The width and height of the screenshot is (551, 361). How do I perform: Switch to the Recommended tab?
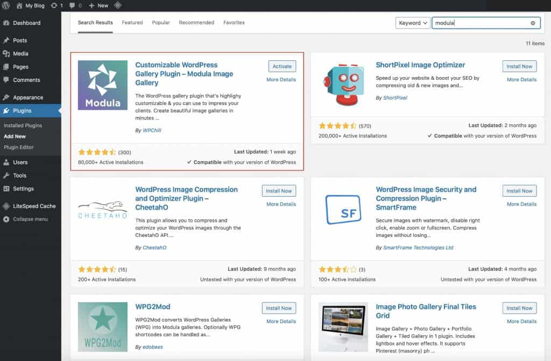[x=196, y=23]
